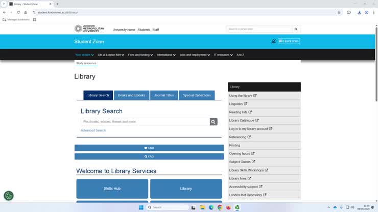This screenshot has width=378, height=212.
Task: Expand International menu
Action: [x=166, y=55]
